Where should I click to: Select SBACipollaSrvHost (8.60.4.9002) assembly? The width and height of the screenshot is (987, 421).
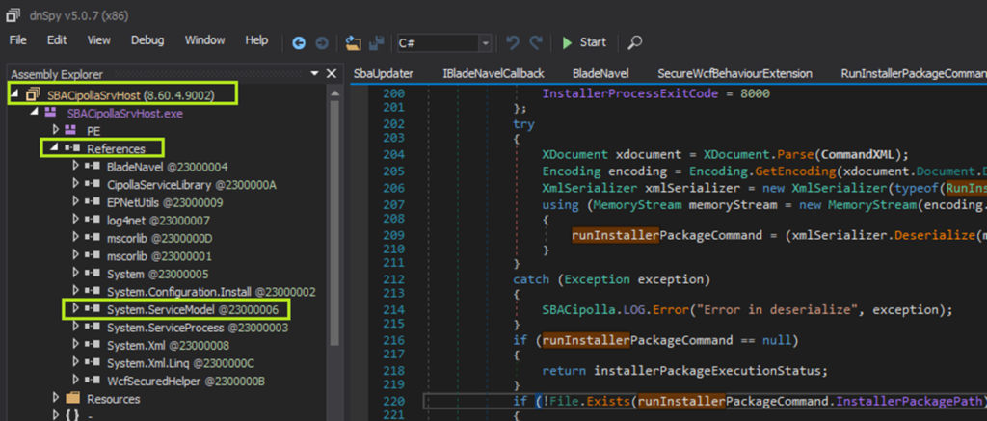tap(131, 95)
